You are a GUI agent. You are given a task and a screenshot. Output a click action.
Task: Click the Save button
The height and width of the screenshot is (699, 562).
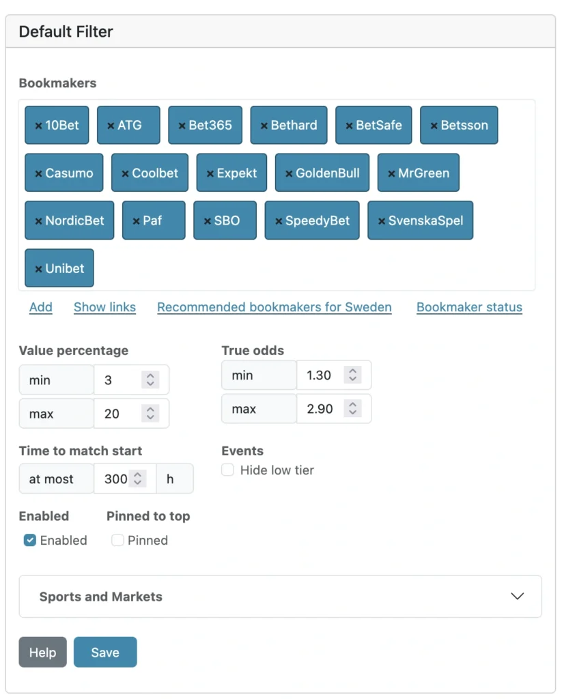(x=105, y=652)
